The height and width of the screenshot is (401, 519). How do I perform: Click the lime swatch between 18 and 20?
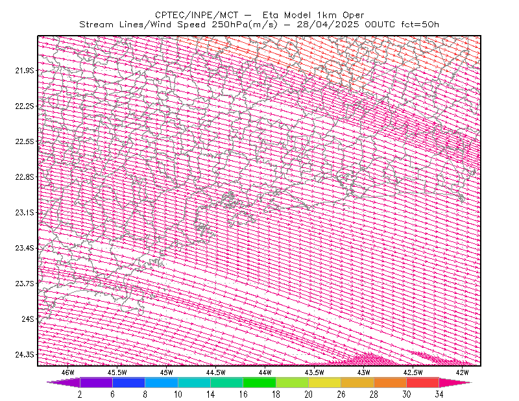point(292,382)
